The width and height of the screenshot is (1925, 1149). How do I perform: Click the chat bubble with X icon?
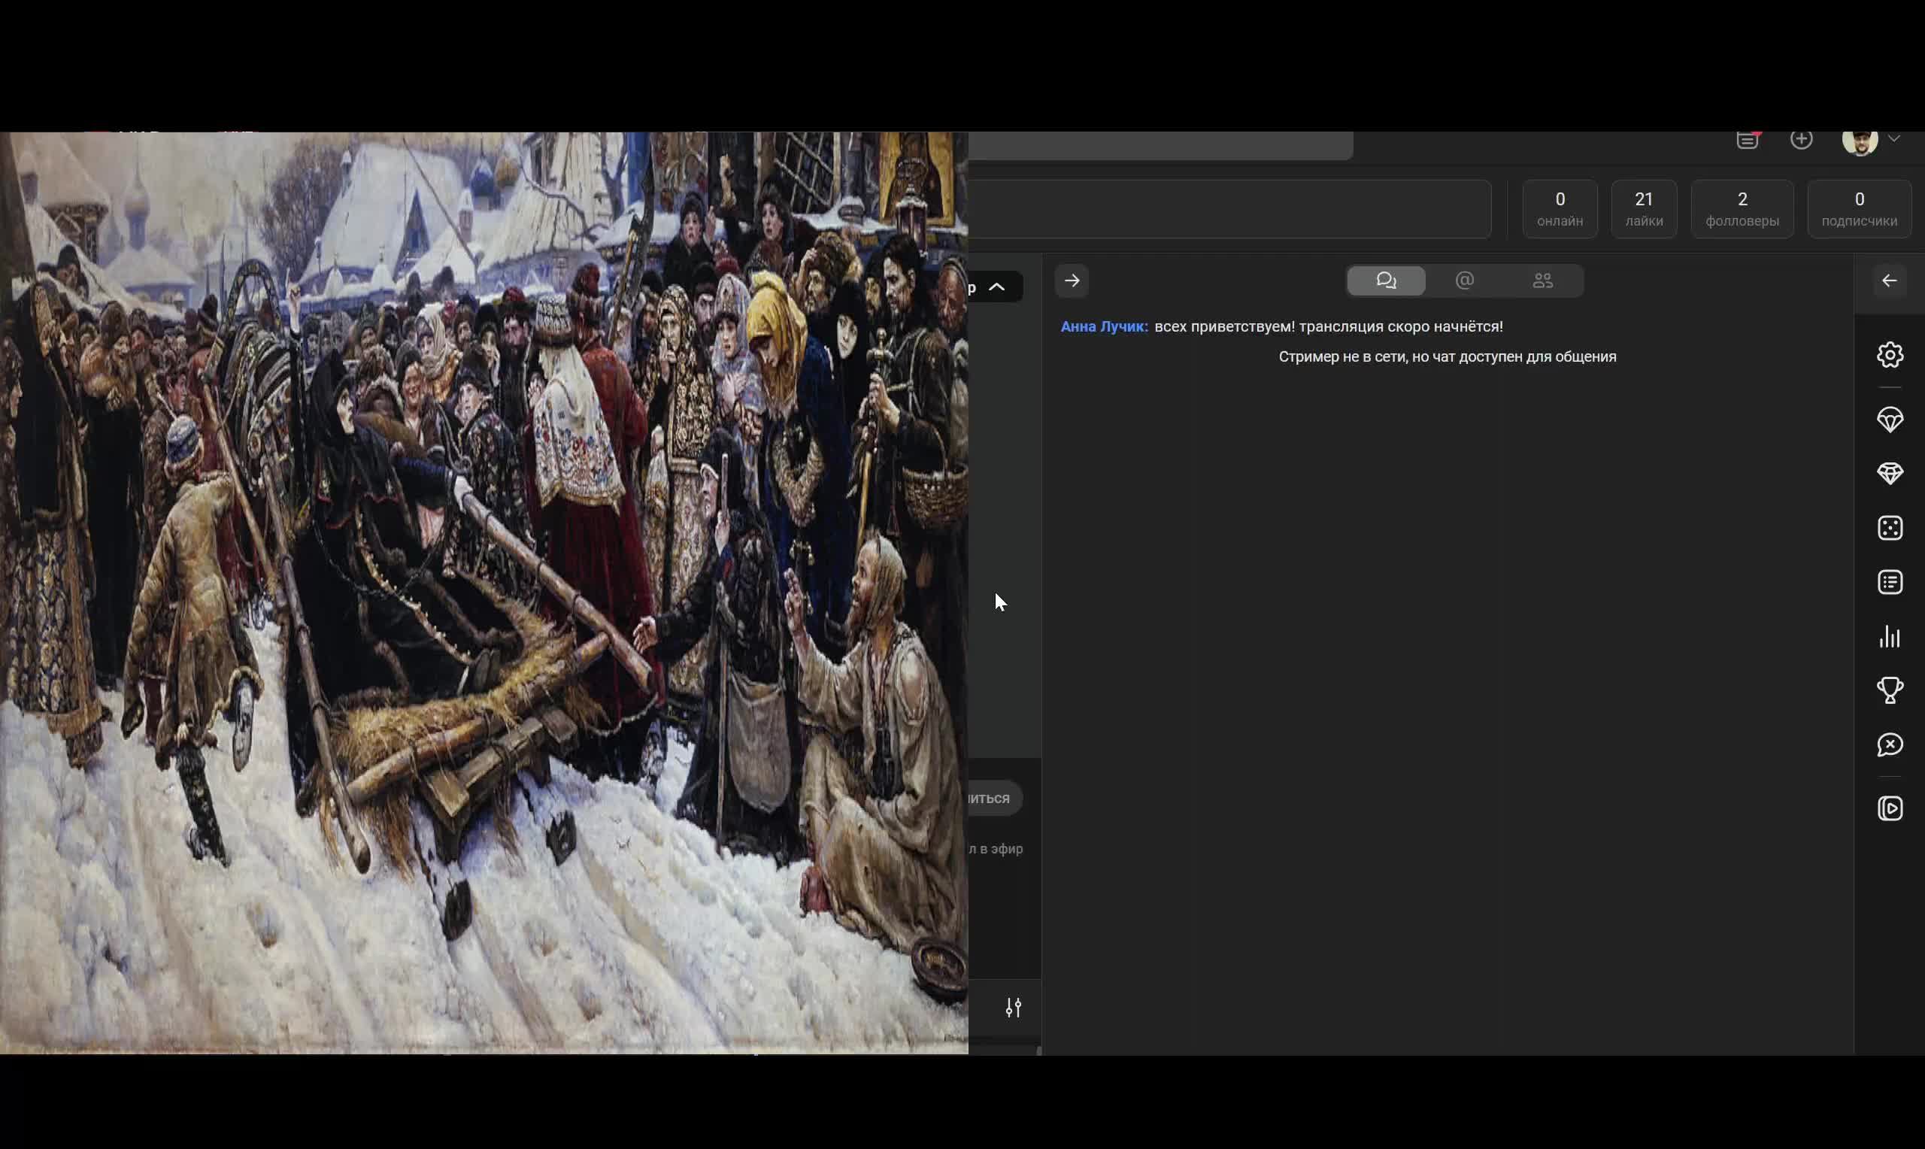click(x=1890, y=745)
